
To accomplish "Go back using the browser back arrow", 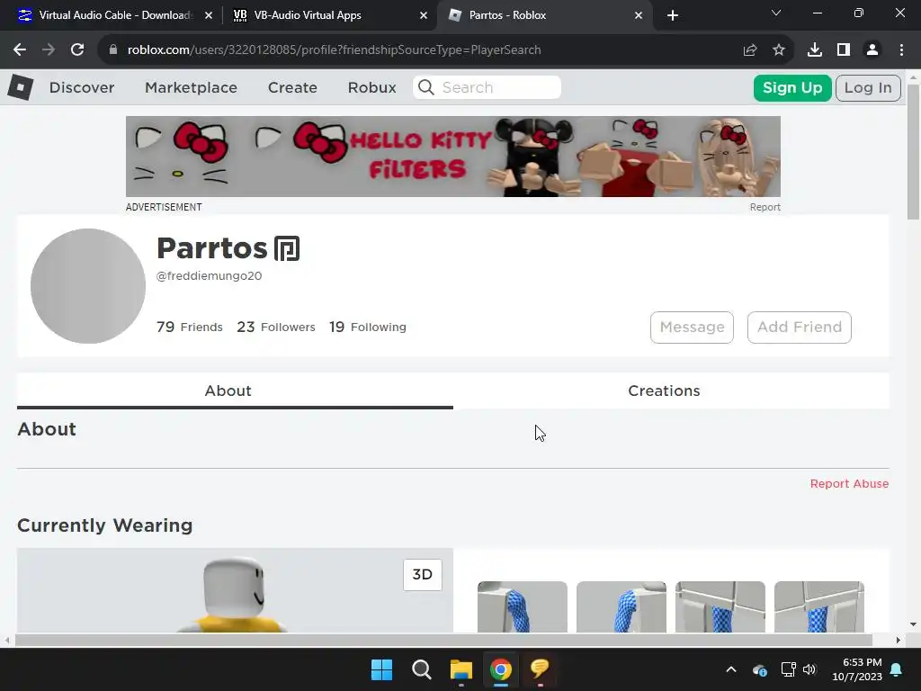I will (x=20, y=50).
